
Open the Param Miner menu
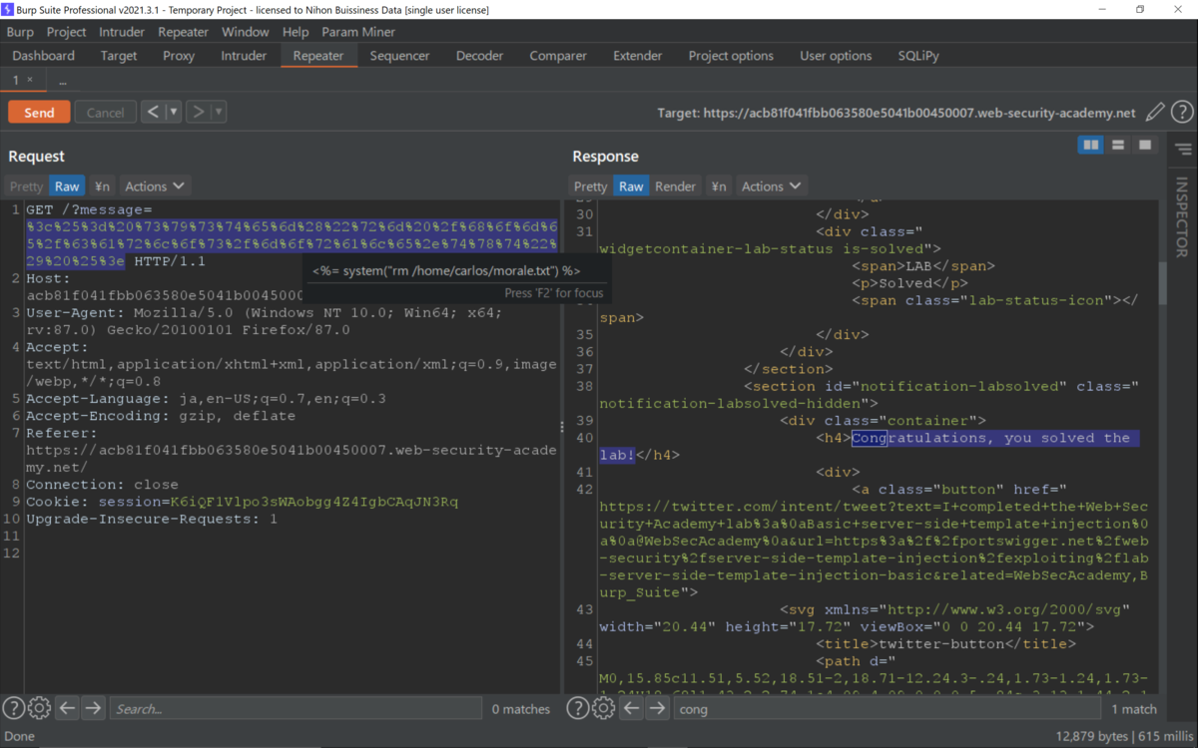(x=358, y=32)
